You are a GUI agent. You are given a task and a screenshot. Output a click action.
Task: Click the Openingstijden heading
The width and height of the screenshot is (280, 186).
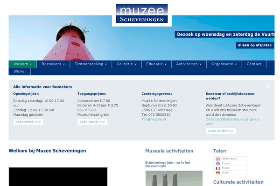(x=26, y=94)
